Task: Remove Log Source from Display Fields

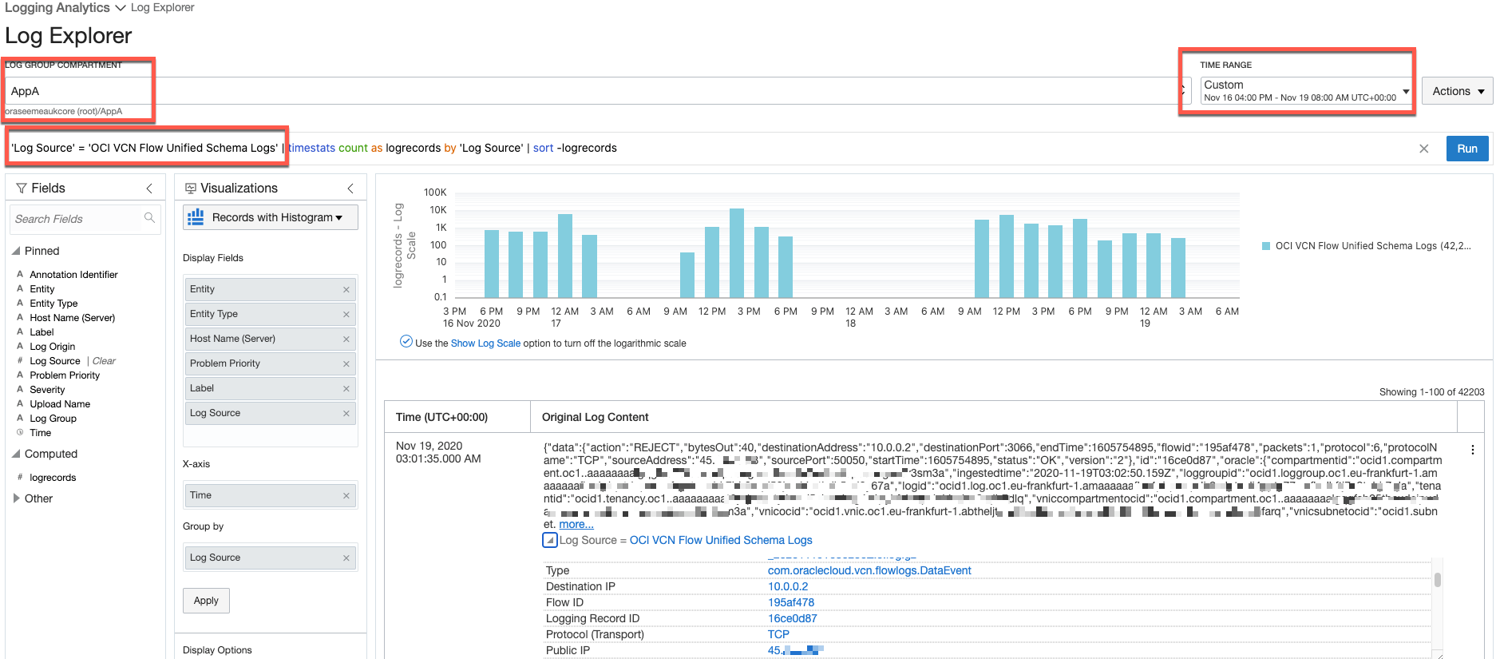Action: coord(346,414)
